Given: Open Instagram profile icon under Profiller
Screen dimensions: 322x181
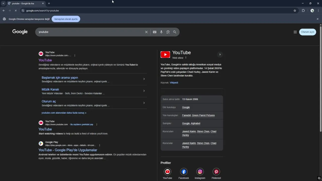Looking at the screenshot, I should point(200,172).
